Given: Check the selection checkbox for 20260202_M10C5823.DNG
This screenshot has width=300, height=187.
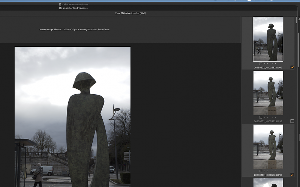Looking at the screenshot, I should (x=292, y=121).
